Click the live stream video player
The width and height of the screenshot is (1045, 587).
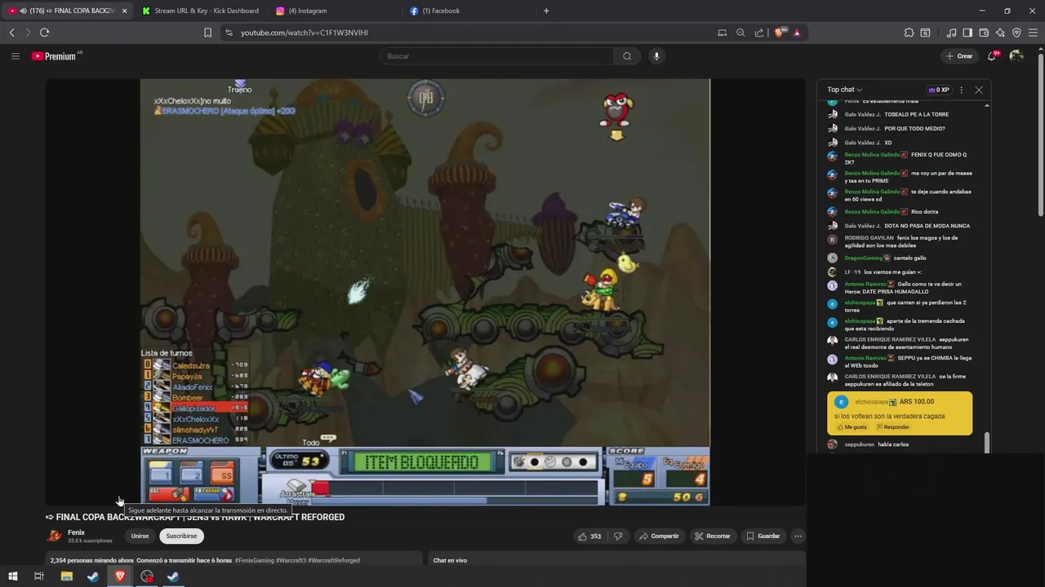coord(425,292)
